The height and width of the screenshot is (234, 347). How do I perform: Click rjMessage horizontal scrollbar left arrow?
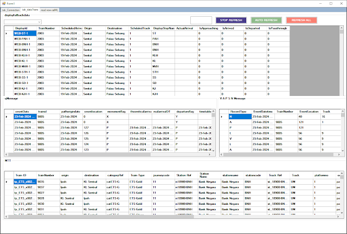7,154
